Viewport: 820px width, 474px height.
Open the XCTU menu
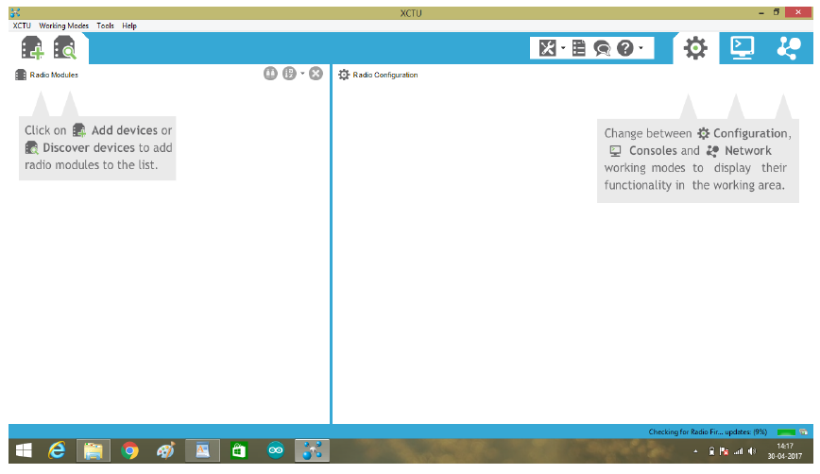pyautogui.click(x=22, y=25)
